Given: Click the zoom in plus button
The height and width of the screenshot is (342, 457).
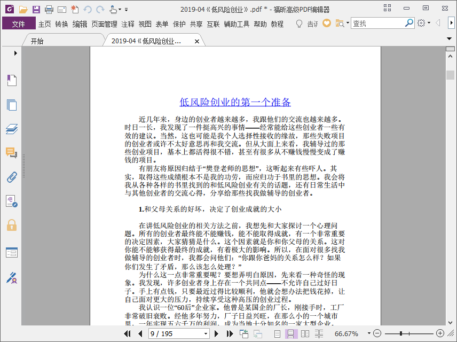Looking at the screenshot, I should (x=440, y=333).
